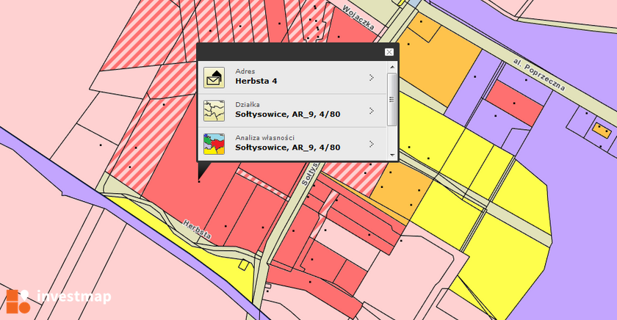Click the Analiza własności colored map icon
The image size is (617, 320).
tap(214, 144)
